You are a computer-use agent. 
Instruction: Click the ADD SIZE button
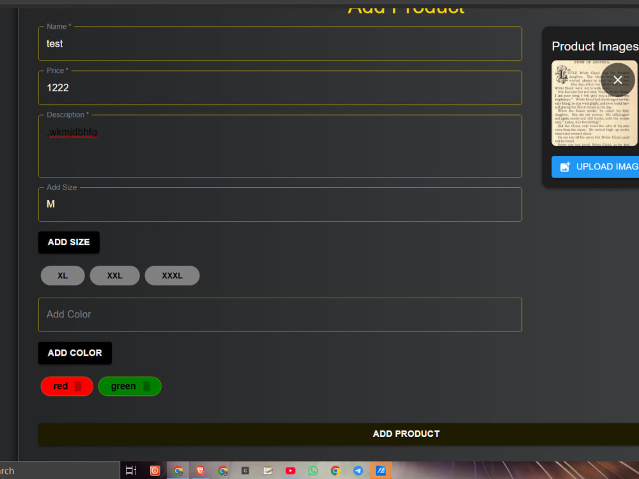point(69,242)
